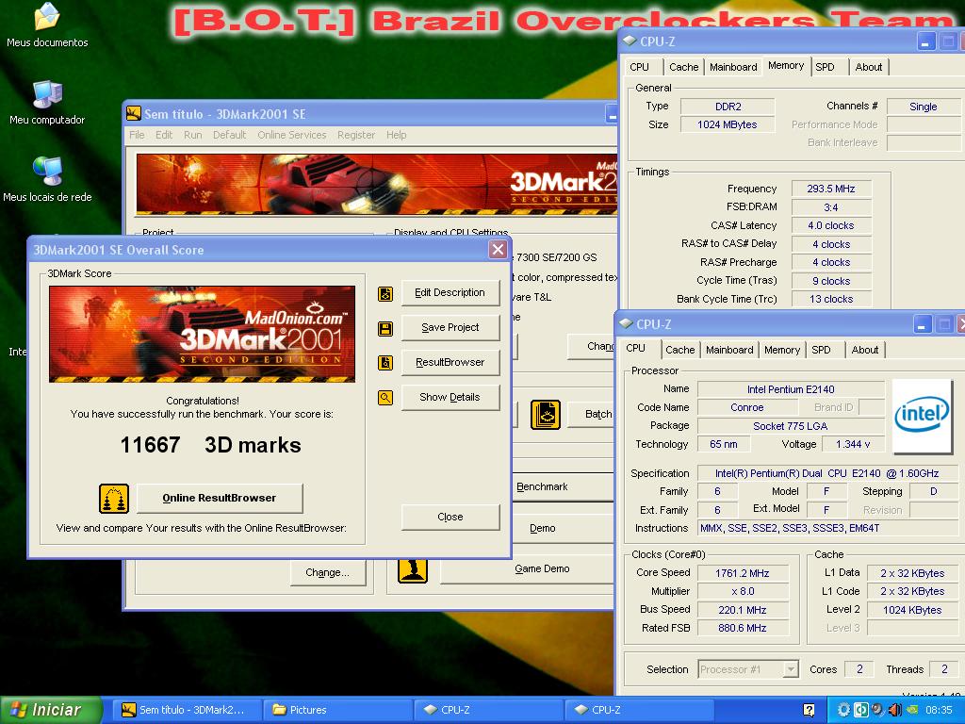Screen dimensions: 965x724
Task: Click the volume speaker tray icon
Action: [895, 710]
